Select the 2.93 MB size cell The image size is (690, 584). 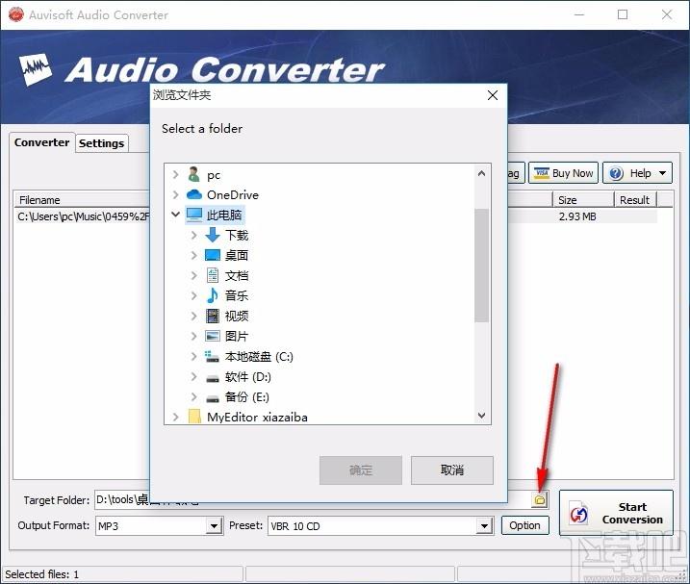click(577, 216)
